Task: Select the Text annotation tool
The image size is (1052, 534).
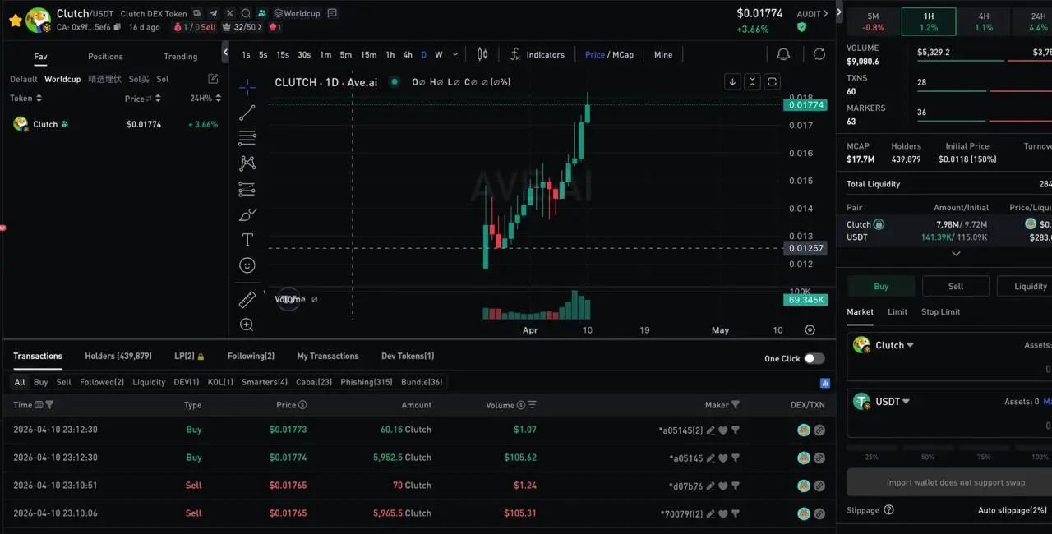Action: [x=247, y=240]
